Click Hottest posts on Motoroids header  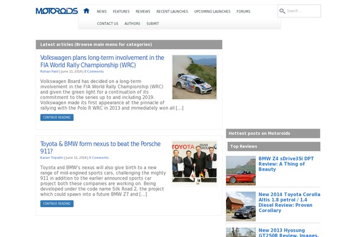273,133
